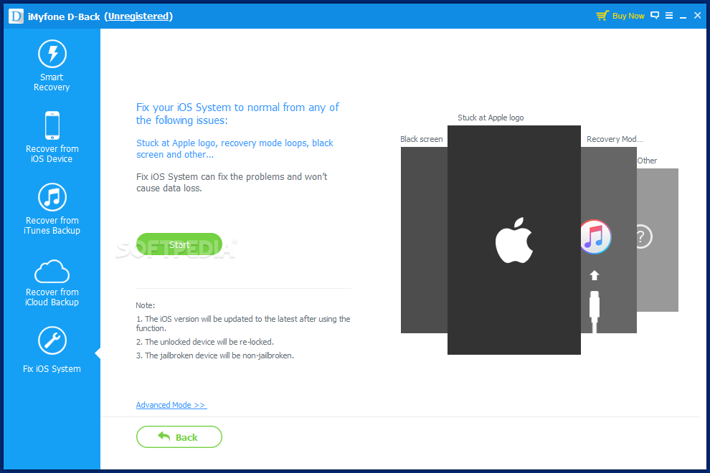This screenshot has height=473, width=710.
Task: Click the 'won't cause data loss' paragraph
Action: coord(232,183)
